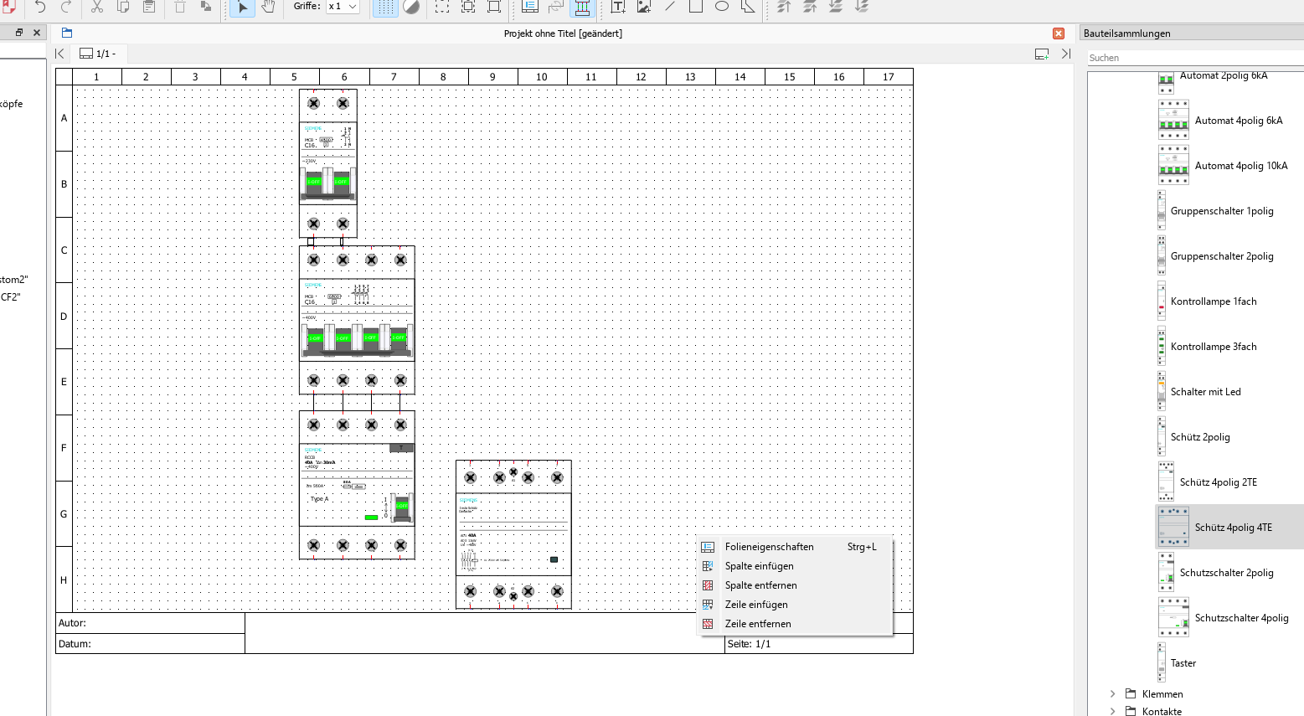Select Schütz 2polig in the component list
1304x716 pixels.
tap(1199, 437)
